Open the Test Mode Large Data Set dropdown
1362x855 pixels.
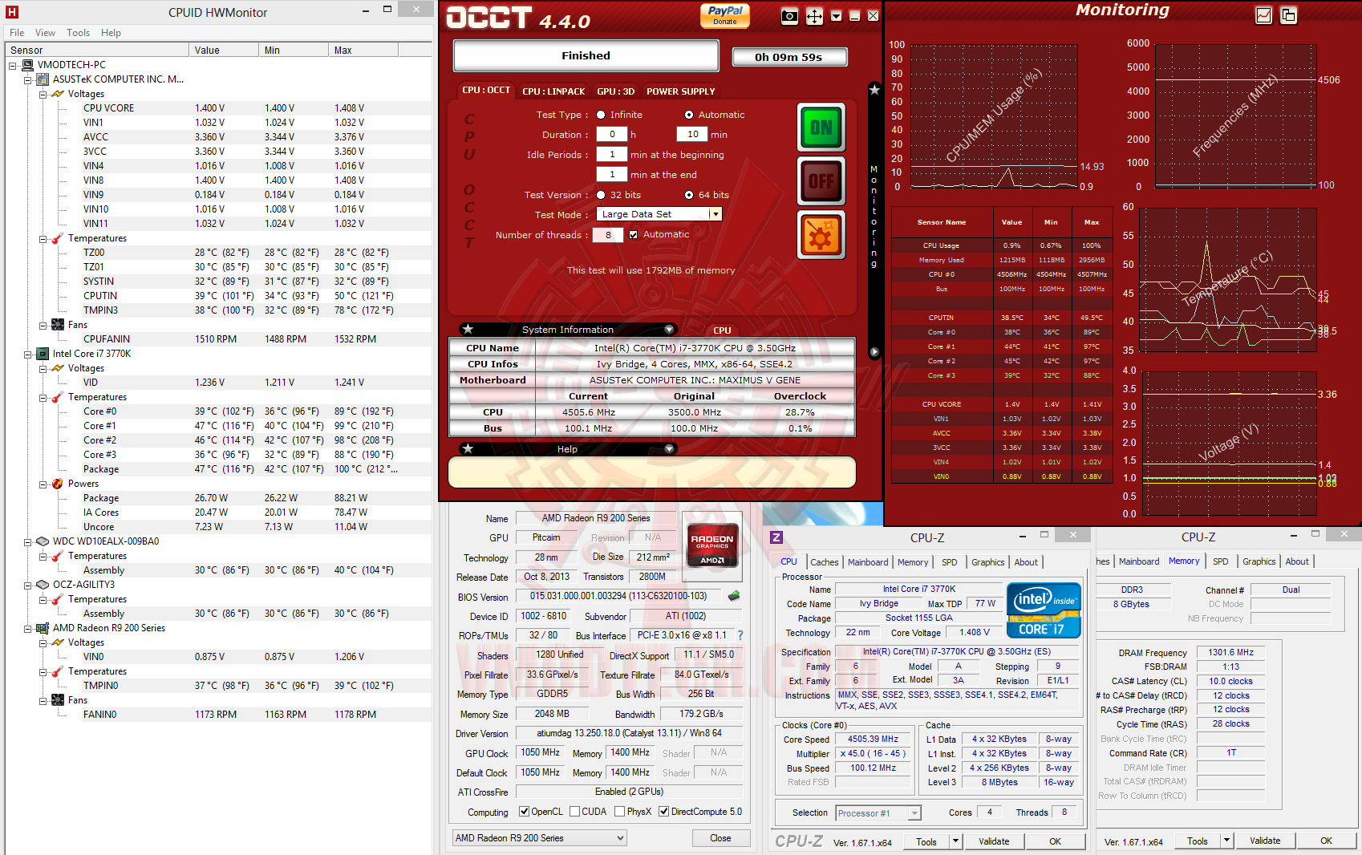pos(715,214)
